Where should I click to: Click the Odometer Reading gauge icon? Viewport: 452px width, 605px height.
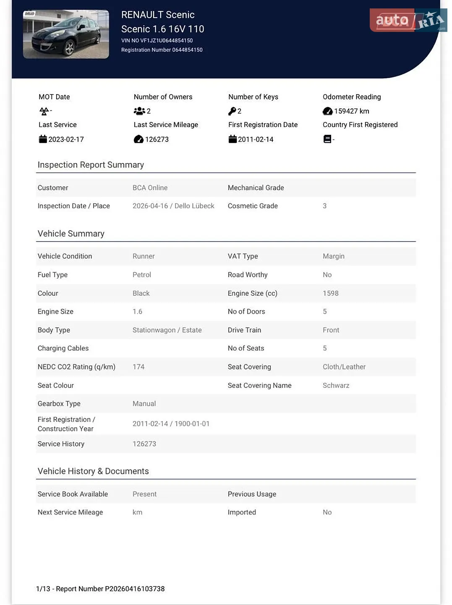pyautogui.click(x=328, y=111)
